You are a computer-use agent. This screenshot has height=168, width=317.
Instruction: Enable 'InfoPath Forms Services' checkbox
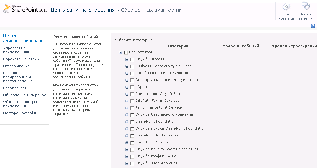[132, 101]
